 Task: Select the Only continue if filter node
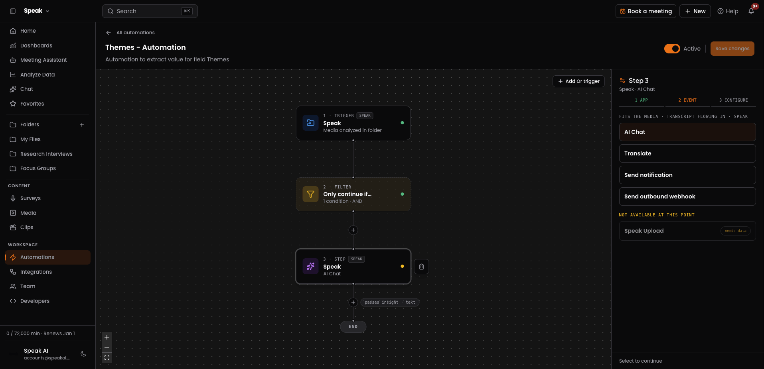point(353,194)
